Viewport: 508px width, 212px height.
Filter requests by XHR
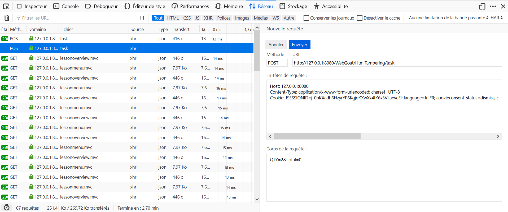(208, 18)
